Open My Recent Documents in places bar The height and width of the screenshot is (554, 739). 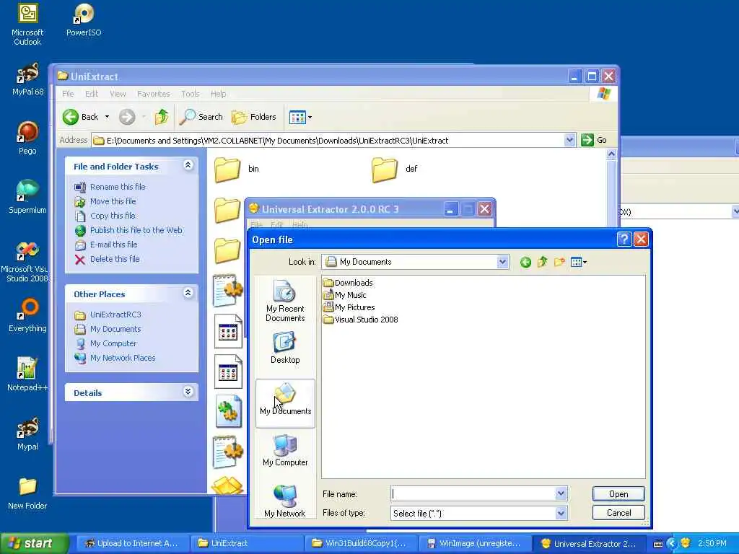285,301
